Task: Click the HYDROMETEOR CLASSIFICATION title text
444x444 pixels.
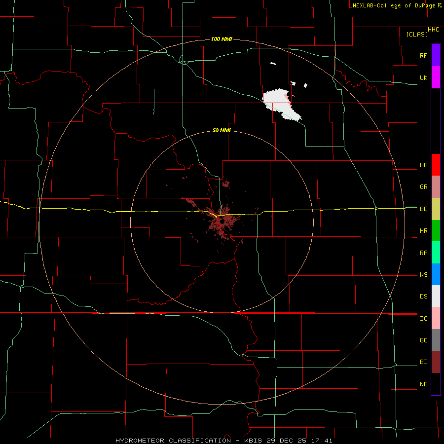Action: click(x=173, y=441)
